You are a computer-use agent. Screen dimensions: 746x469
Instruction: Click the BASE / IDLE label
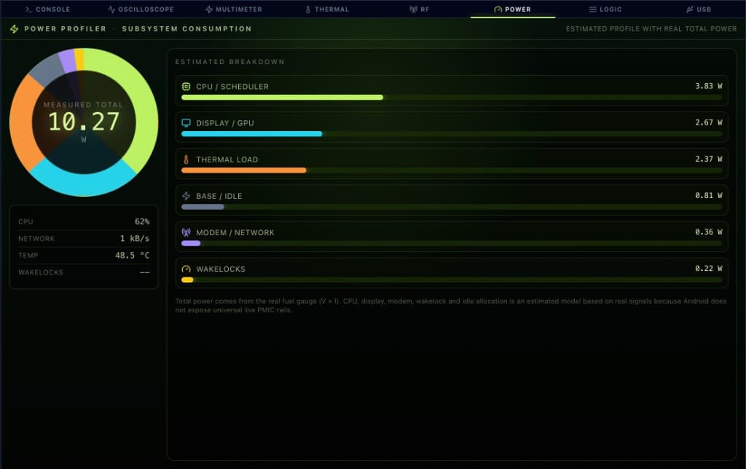[219, 196]
